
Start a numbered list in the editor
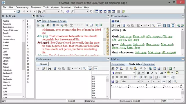[x=131, y=77]
